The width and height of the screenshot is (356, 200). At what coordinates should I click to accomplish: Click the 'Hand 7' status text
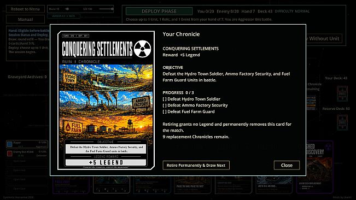(248, 11)
